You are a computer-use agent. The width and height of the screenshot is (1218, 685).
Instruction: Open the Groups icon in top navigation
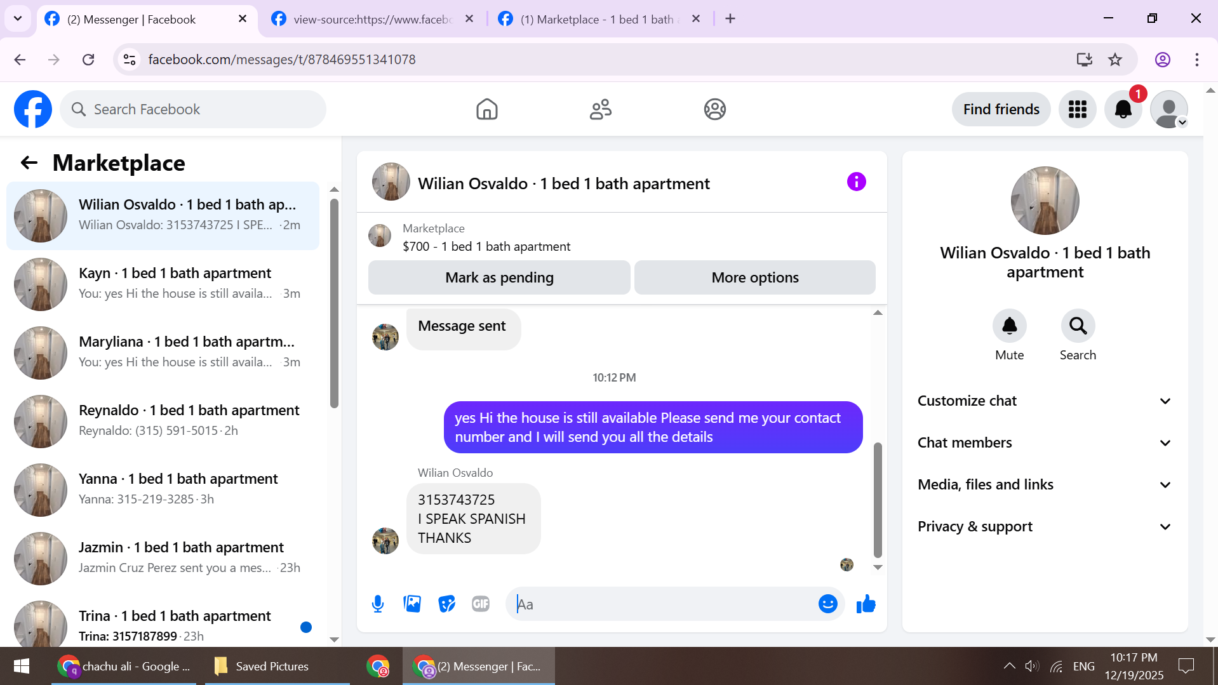[x=715, y=109]
